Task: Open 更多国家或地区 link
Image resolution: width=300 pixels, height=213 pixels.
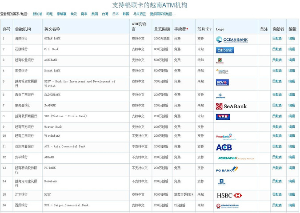Action: (x=163, y=14)
